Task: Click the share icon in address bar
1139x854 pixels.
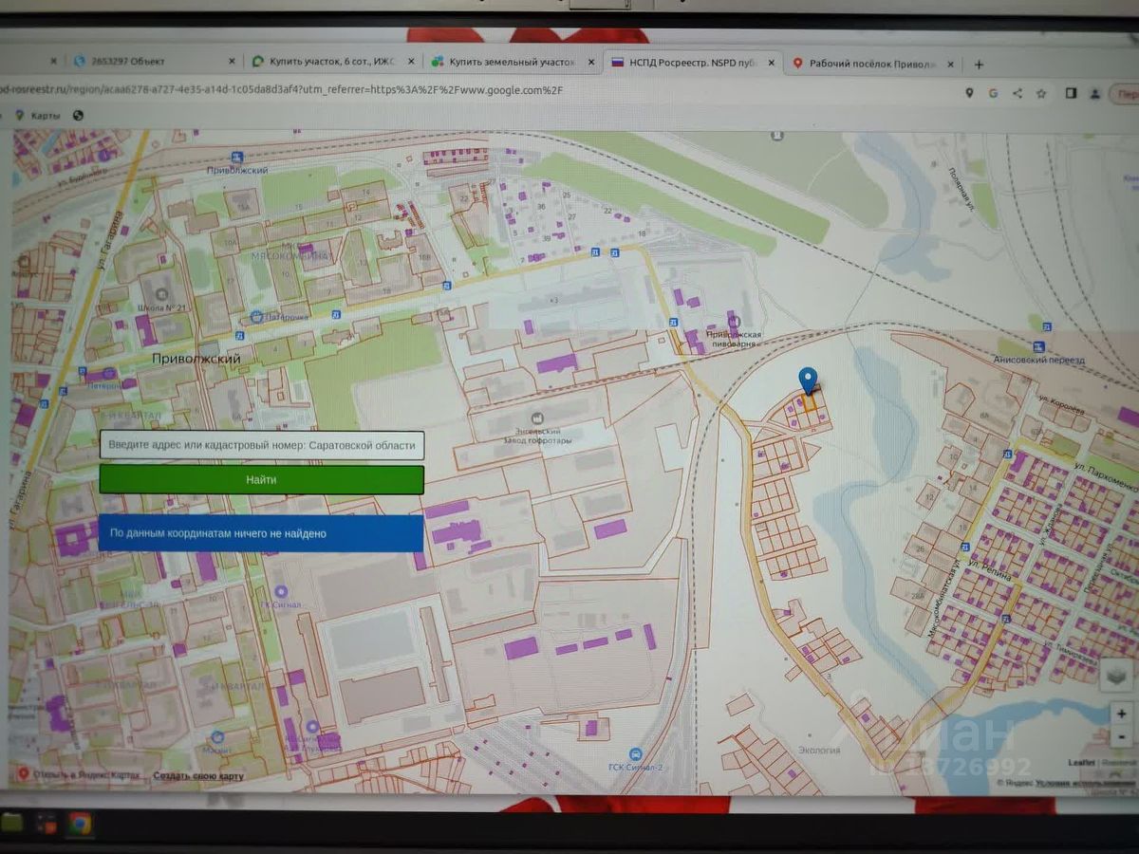Action: point(1018,93)
